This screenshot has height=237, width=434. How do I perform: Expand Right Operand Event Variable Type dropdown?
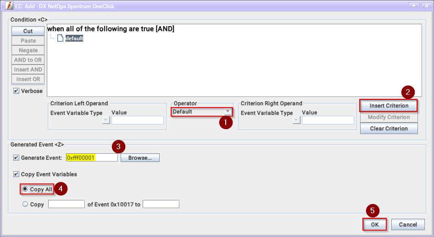pyautogui.click(x=296, y=120)
